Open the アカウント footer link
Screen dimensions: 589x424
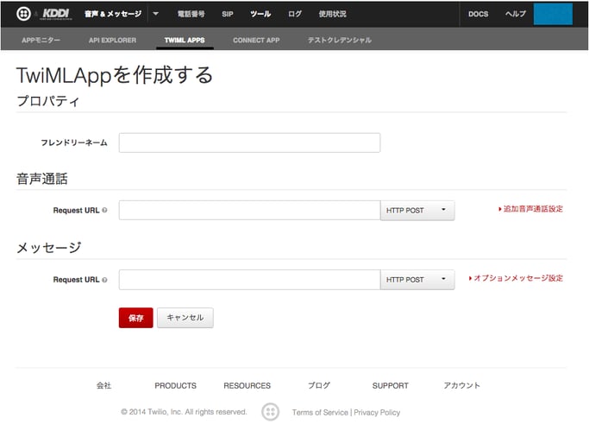[x=461, y=385]
